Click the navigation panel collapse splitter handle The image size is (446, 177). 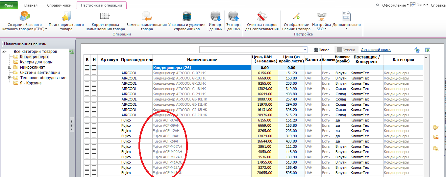72,125
